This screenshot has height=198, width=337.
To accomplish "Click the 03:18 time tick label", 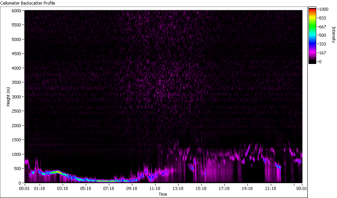I will (x=63, y=188).
